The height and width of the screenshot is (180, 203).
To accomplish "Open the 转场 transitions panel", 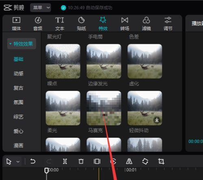I will click(x=125, y=24).
